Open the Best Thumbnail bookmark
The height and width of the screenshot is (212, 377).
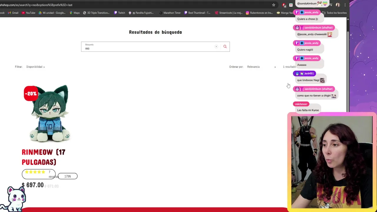pos(197,13)
